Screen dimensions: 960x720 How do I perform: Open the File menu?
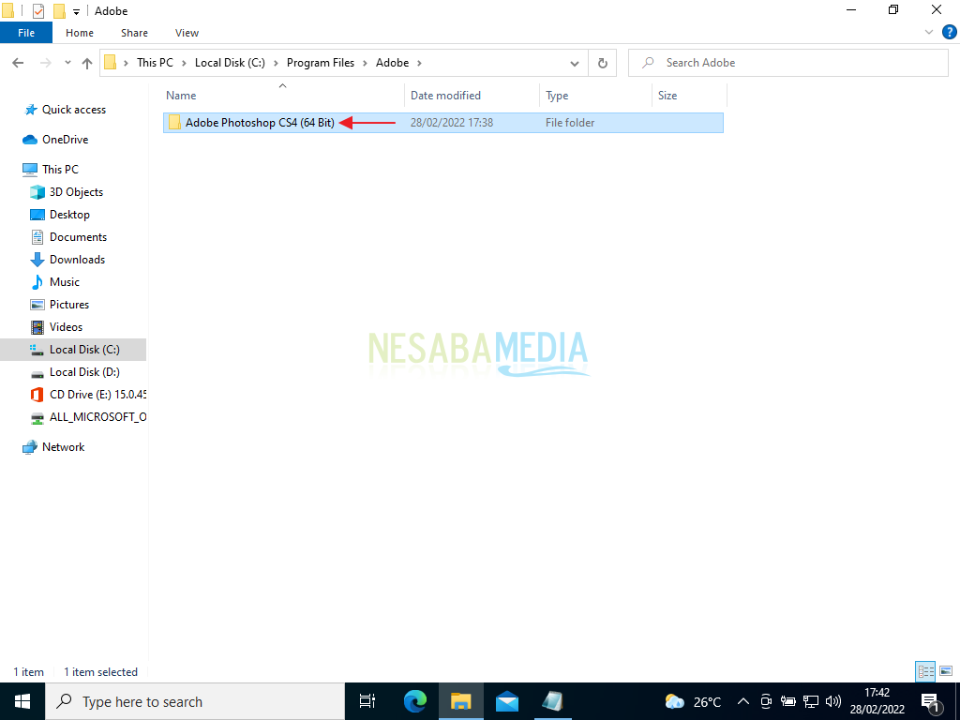pyautogui.click(x=26, y=32)
